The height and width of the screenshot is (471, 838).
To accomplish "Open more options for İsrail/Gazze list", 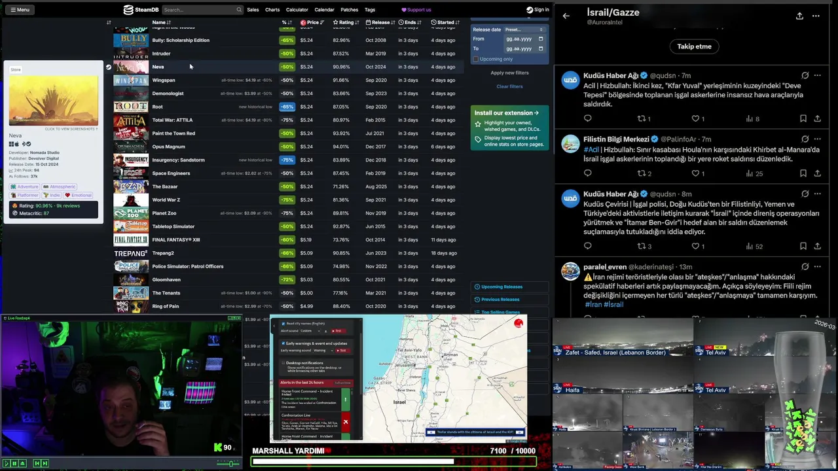I will (816, 16).
